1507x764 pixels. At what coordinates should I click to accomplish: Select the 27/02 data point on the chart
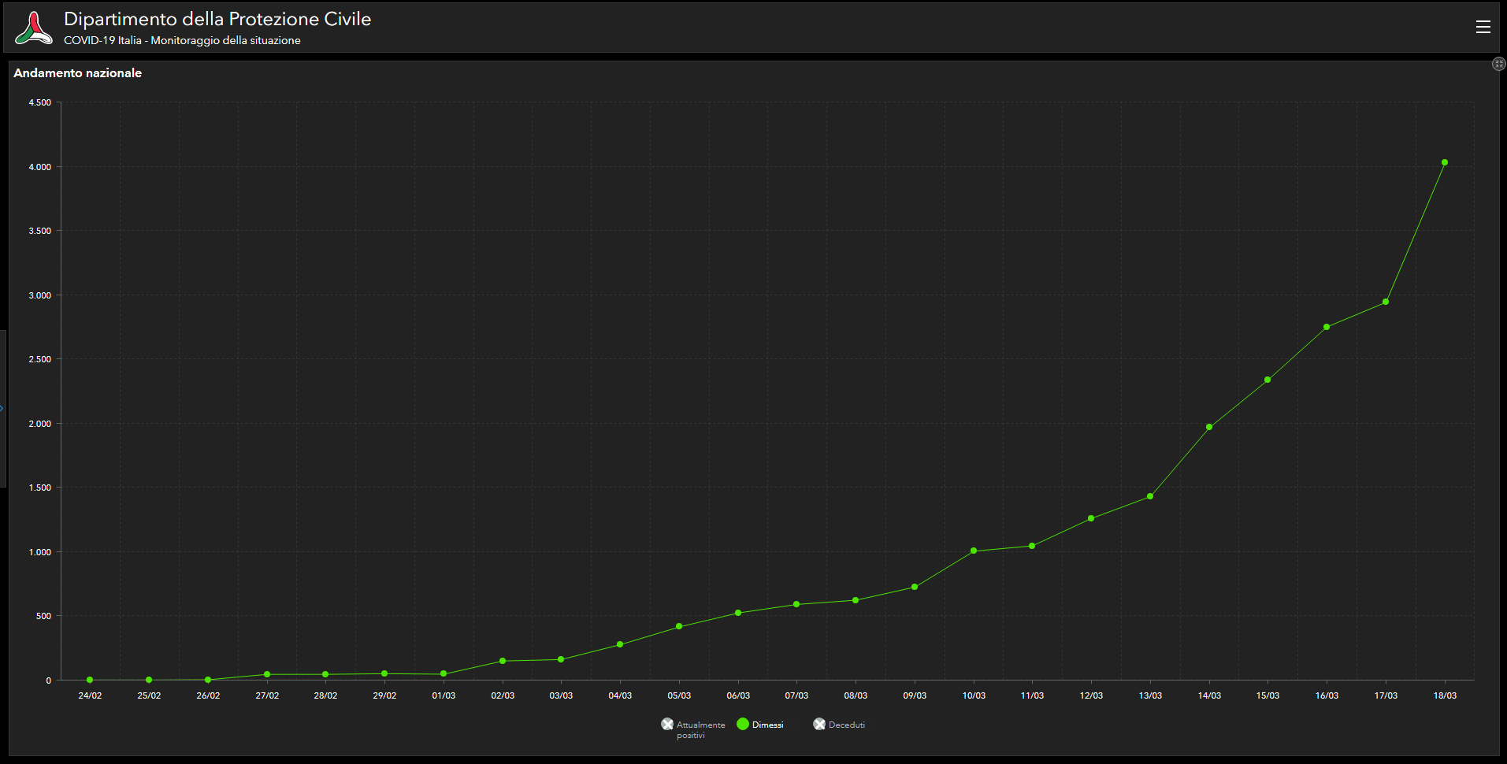[267, 674]
